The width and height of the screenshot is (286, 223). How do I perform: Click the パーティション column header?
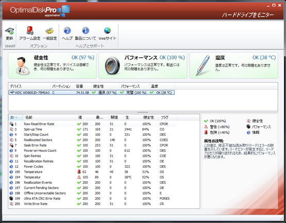[x=62, y=86]
